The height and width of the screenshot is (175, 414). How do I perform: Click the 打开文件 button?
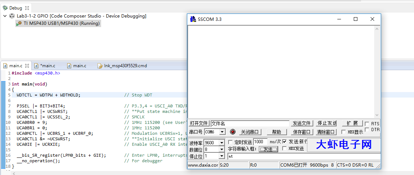199,123
